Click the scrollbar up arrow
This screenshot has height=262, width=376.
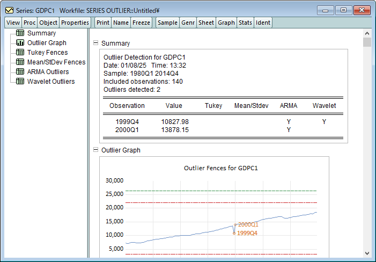click(367, 33)
